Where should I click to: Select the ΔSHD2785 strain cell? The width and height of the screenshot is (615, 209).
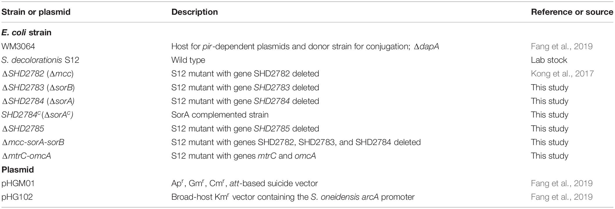(x=23, y=129)
